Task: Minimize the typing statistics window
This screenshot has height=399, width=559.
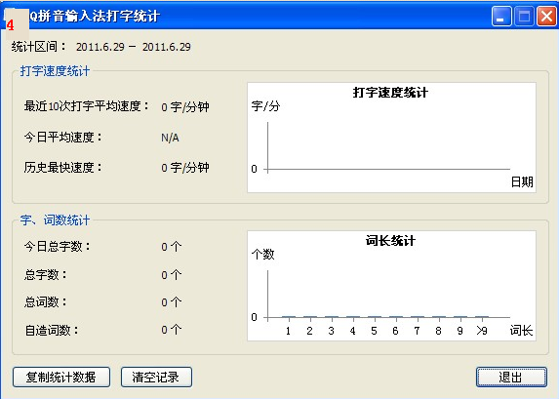Action: tap(501, 17)
